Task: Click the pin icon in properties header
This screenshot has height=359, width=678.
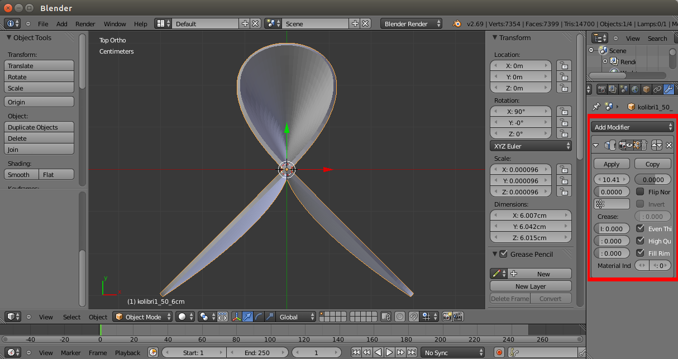Action: pos(596,107)
